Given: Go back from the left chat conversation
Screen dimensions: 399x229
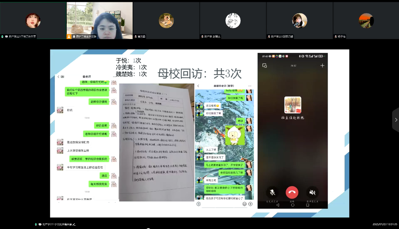Looking at the screenshot, I should [58, 77].
